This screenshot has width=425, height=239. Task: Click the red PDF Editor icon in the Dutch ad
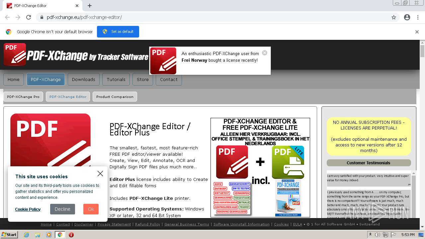tap(232, 162)
